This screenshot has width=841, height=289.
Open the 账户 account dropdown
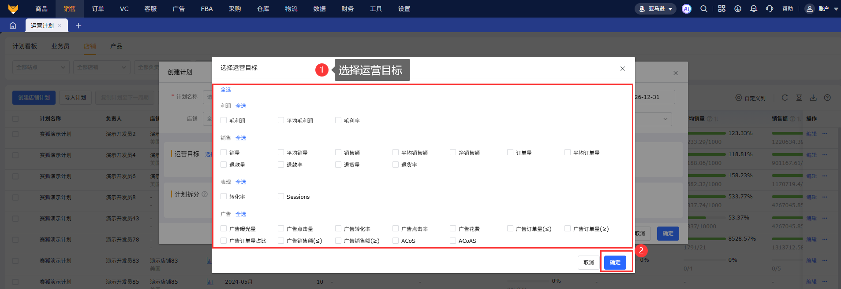pyautogui.click(x=822, y=9)
